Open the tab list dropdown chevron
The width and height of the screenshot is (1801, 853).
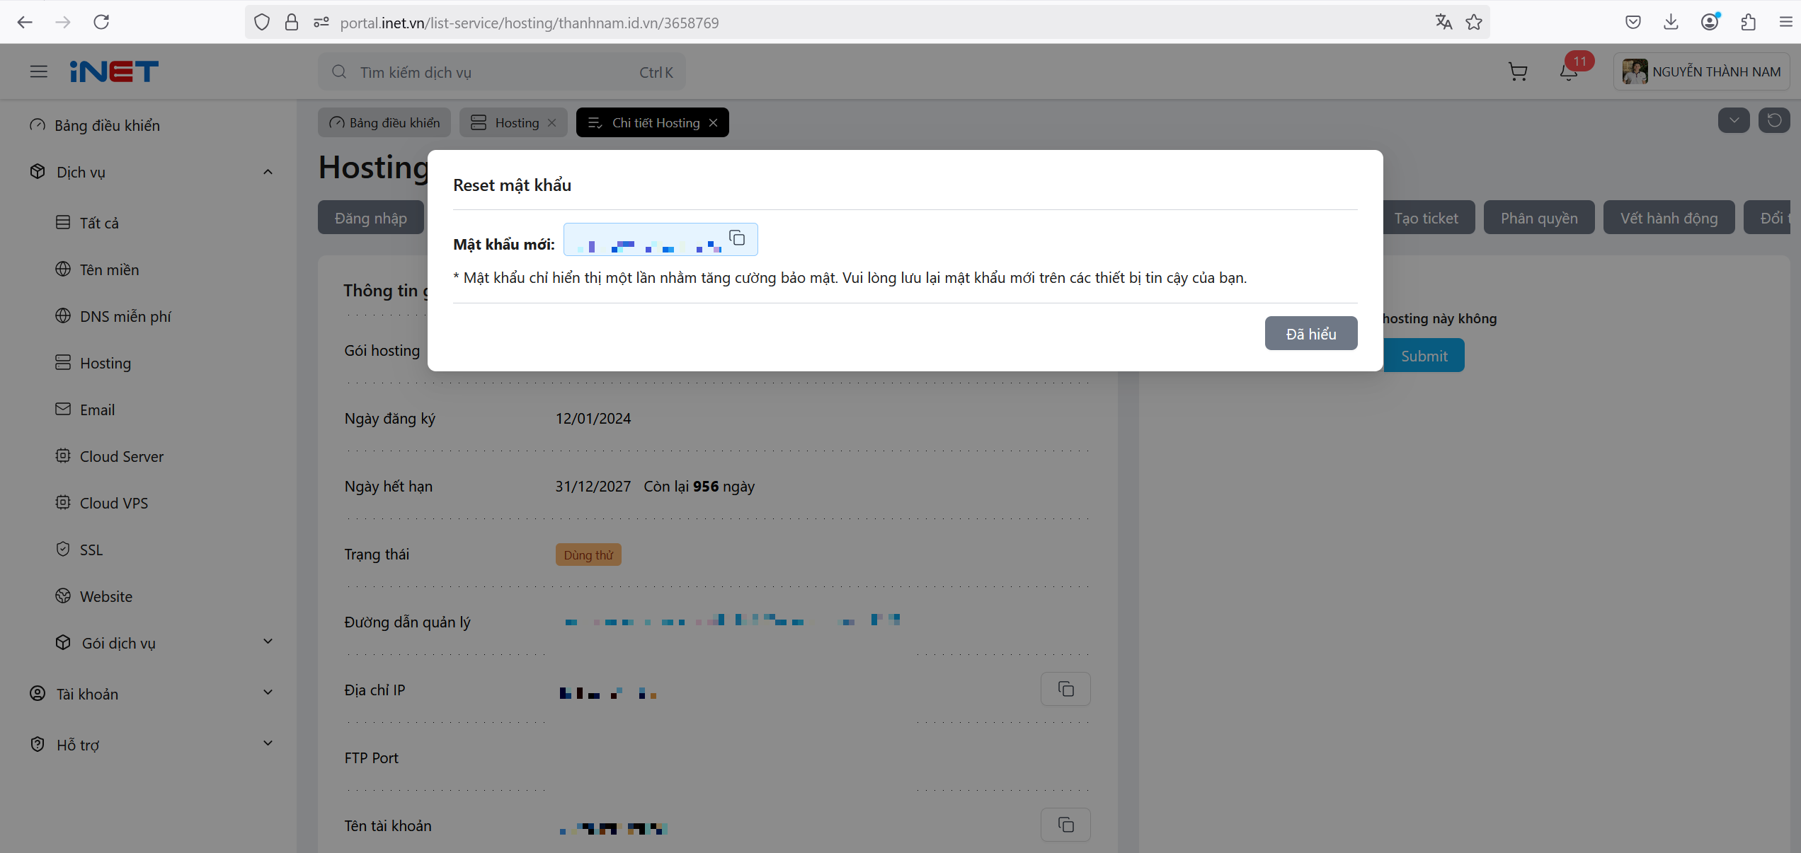tap(1734, 120)
